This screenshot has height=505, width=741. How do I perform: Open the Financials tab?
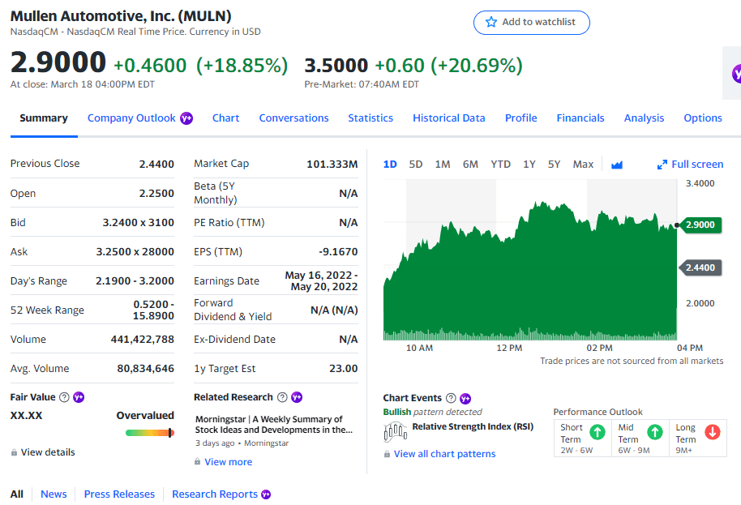[x=580, y=118]
